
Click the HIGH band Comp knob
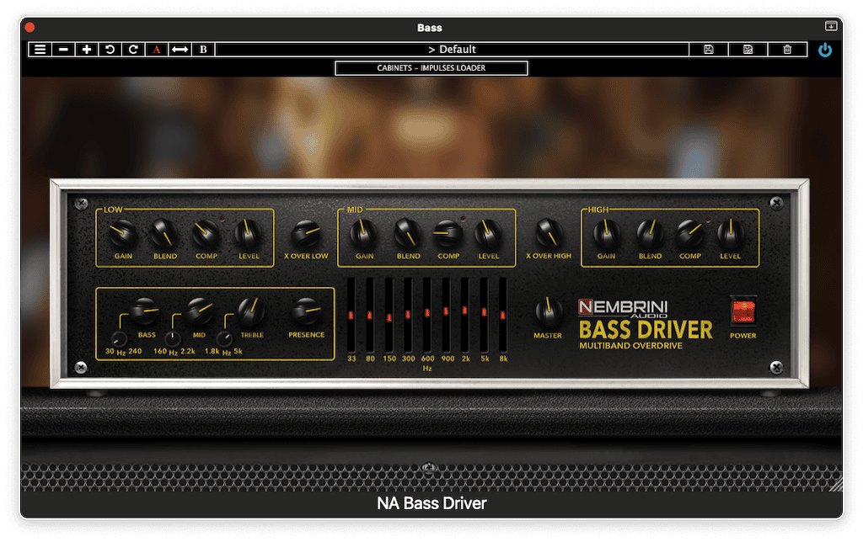[690, 234]
